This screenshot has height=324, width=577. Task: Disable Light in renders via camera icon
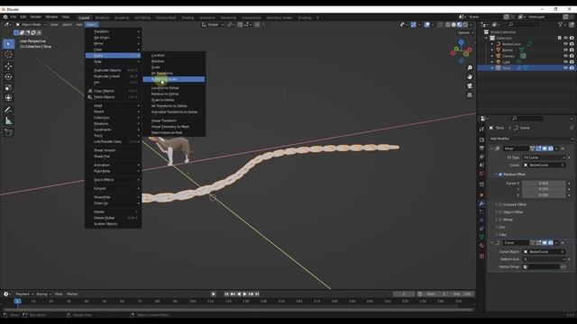(x=572, y=62)
